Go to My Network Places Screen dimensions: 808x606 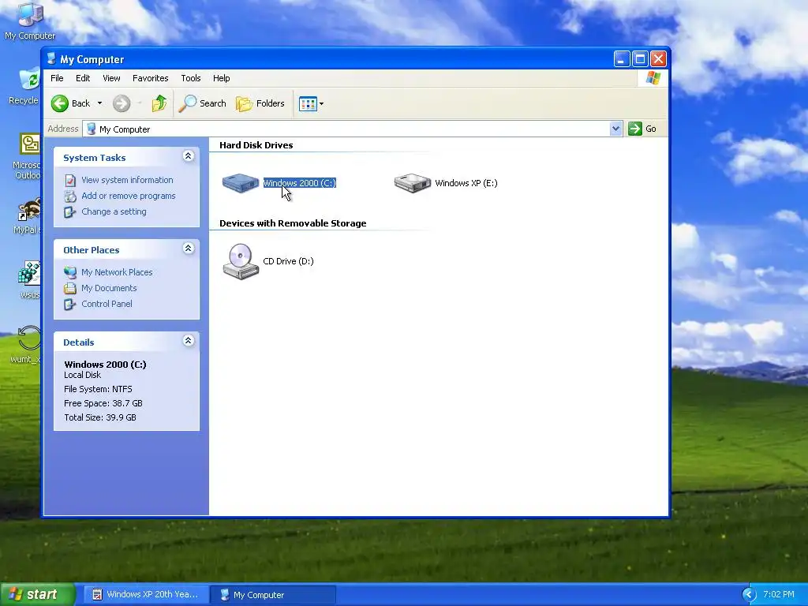[117, 272]
